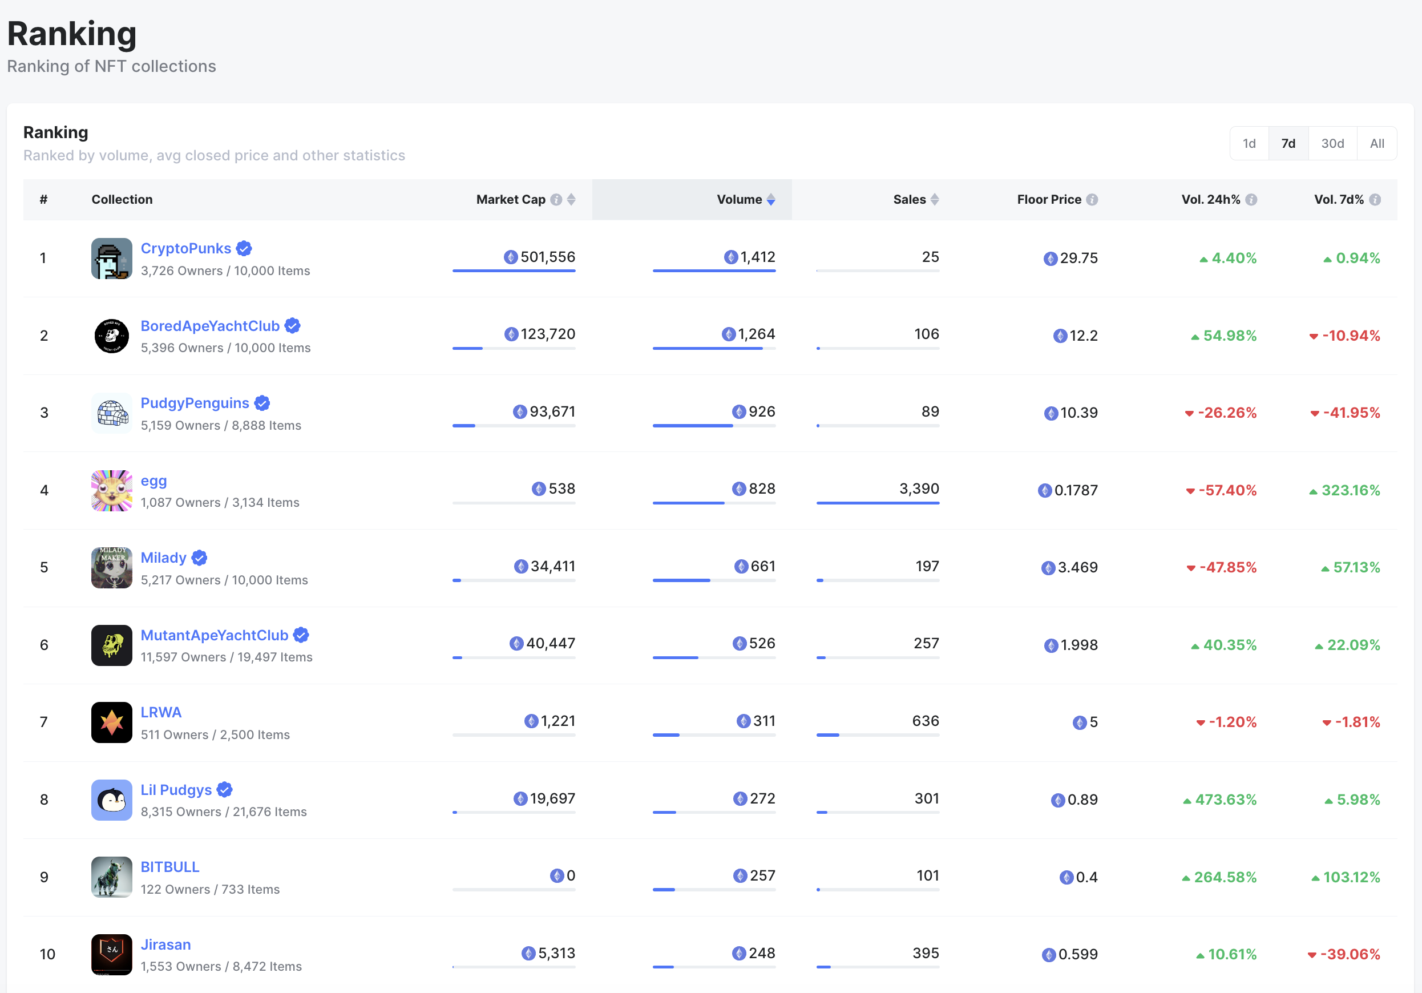1422x993 pixels.
Task: Open the egg collection link
Action: pos(153,481)
